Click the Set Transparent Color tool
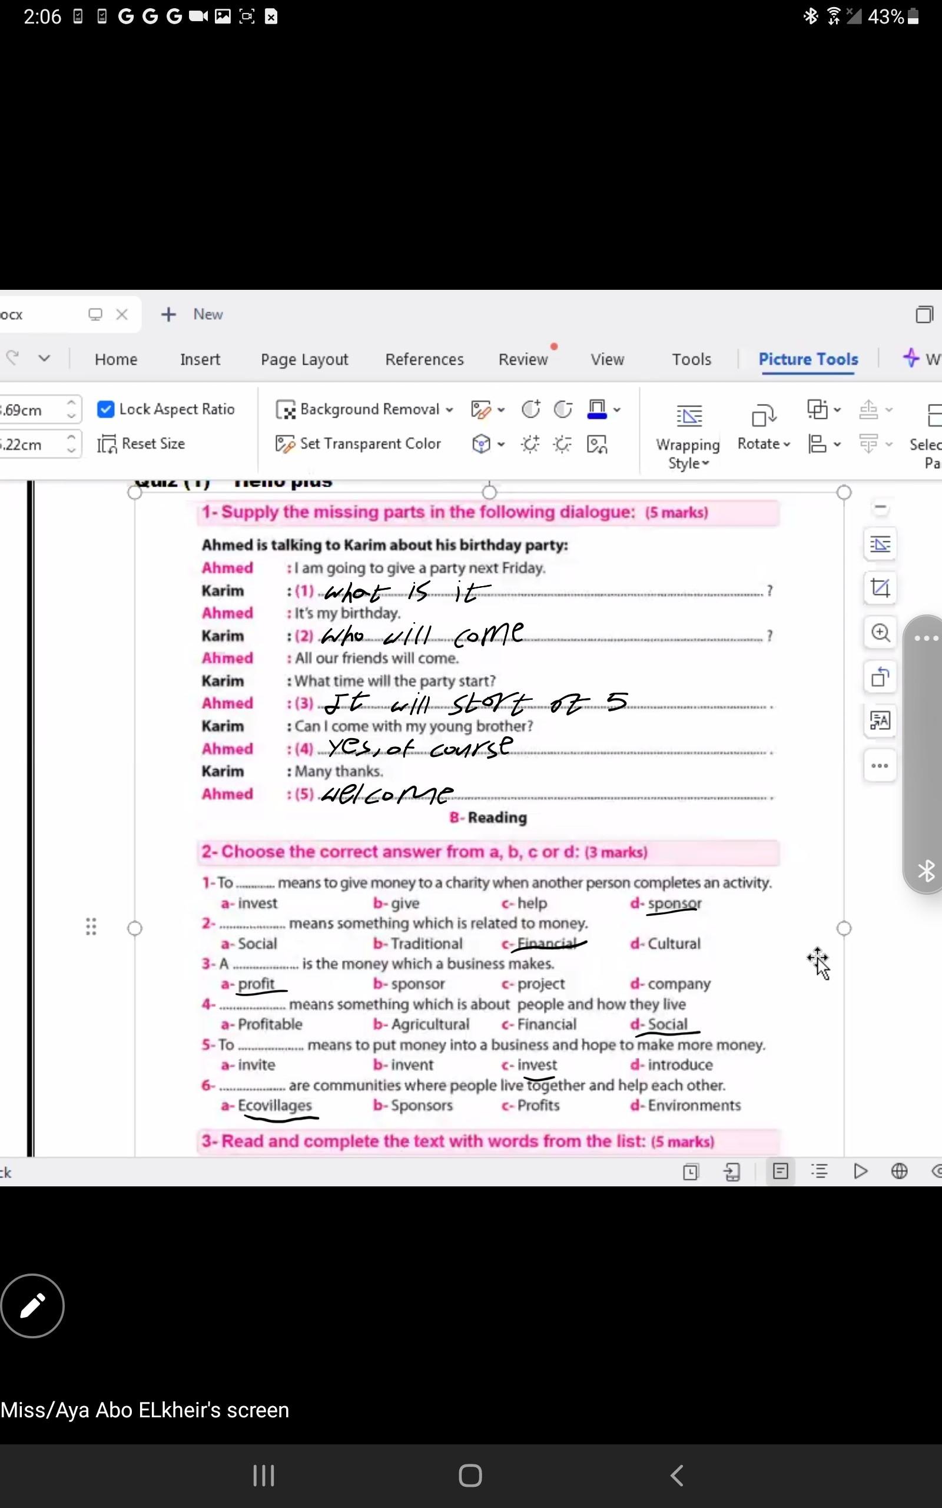Image resolution: width=942 pixels, height=1508 pixels. (x=358, y=444)
